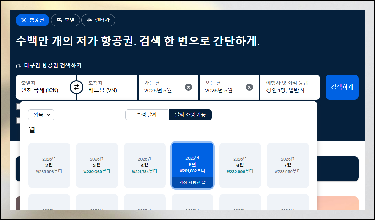Viewport: 375px width, 220px height.
Task: Click the ₩238,550부터 price text
Action: [x=288, y=172]
